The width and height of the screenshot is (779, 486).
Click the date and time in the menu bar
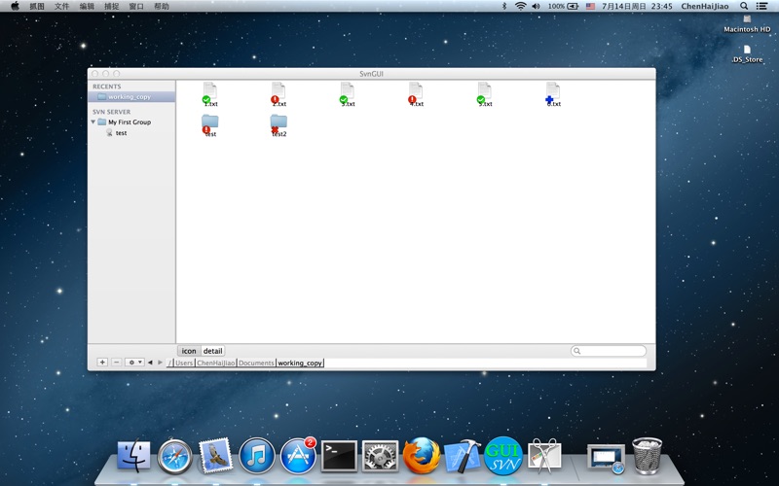tap(637, 6)
